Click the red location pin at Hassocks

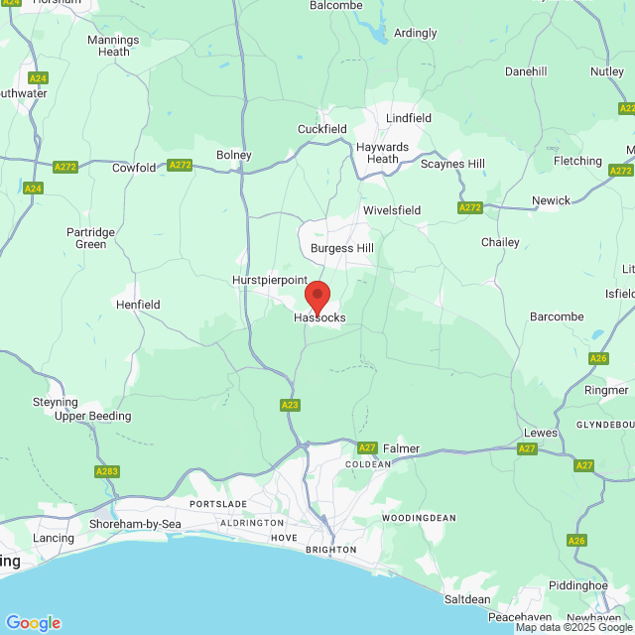click(x=317, y=299)
